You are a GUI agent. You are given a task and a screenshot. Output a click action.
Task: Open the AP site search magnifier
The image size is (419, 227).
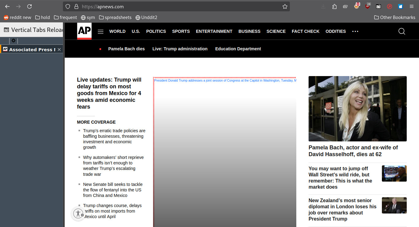click(402, 31)
